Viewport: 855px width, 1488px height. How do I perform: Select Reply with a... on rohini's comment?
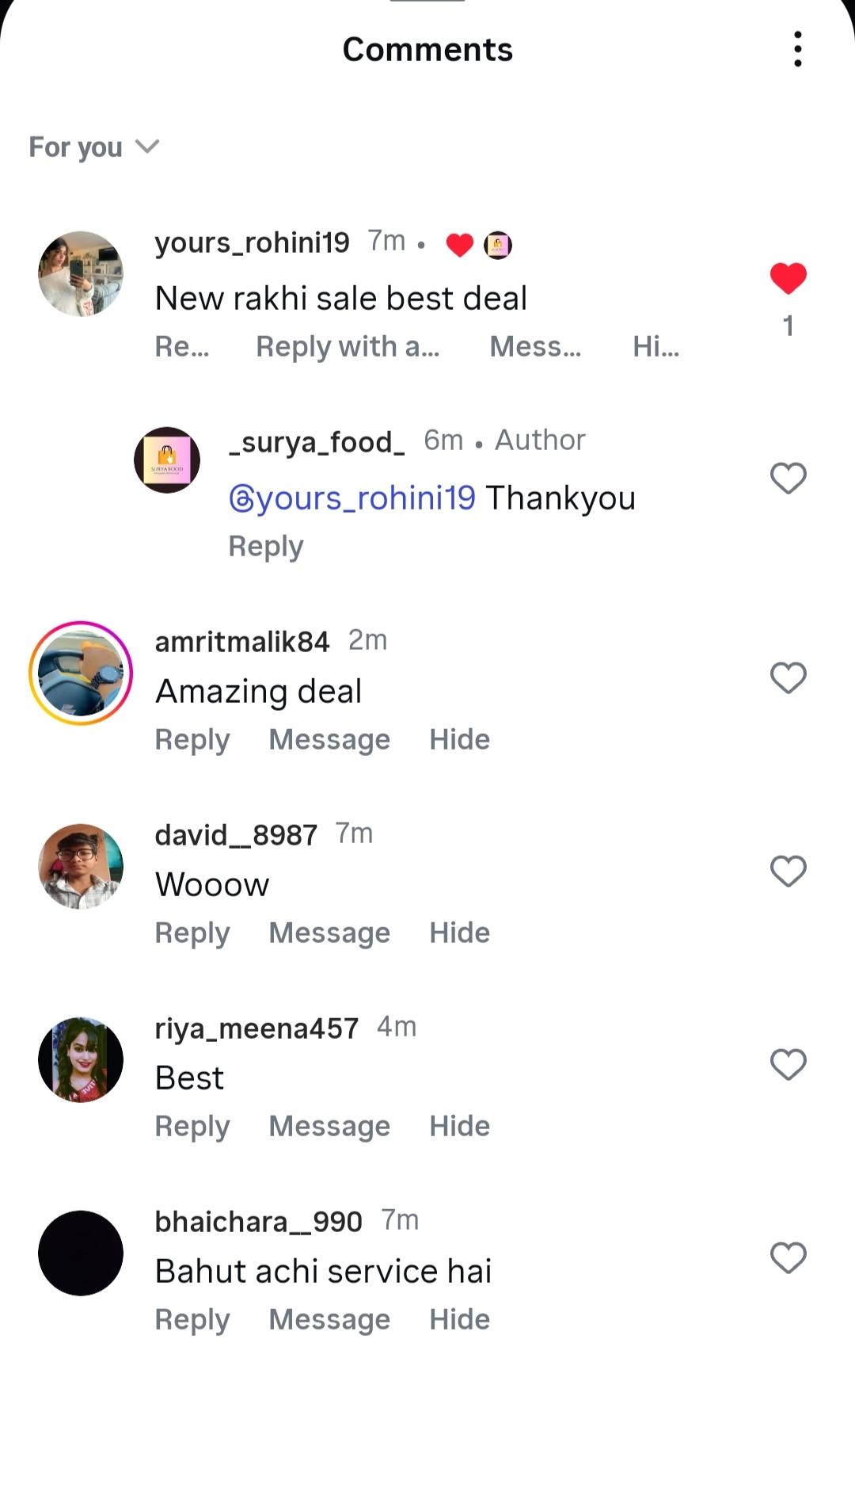[x=348, y=347]
